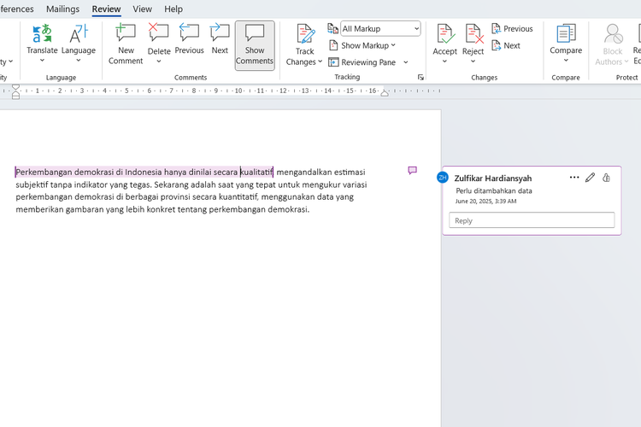Viewport: 641px width, 427px height.
Task: Click the comment date 'June 20, 2025, 3:39 AM'
Action: (x=485, y=201)
